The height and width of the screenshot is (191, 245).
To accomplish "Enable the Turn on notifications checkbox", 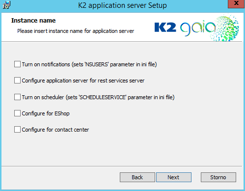I will coord(17,64).
